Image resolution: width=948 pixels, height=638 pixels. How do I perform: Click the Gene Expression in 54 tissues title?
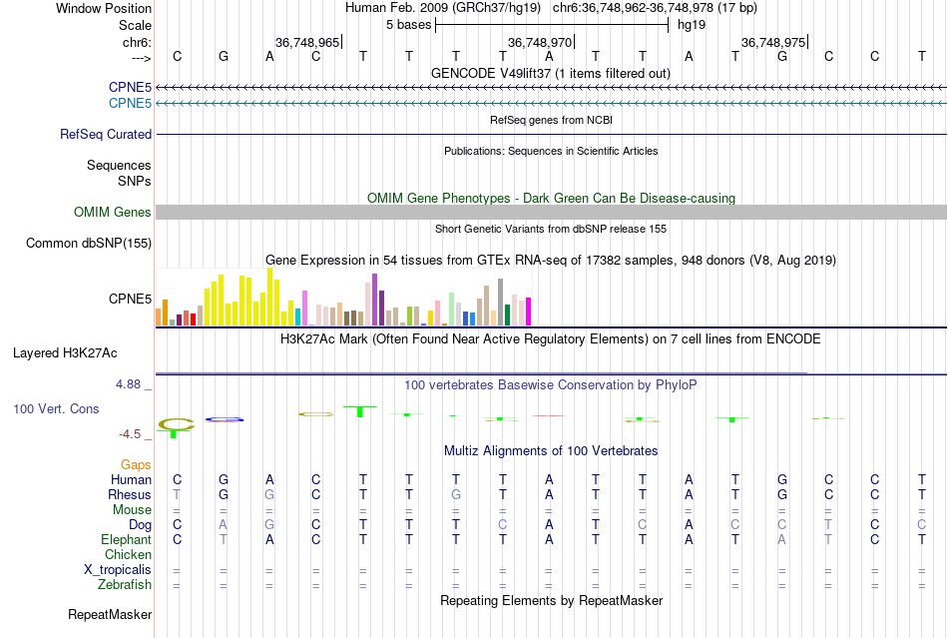[x=551, y=260]
